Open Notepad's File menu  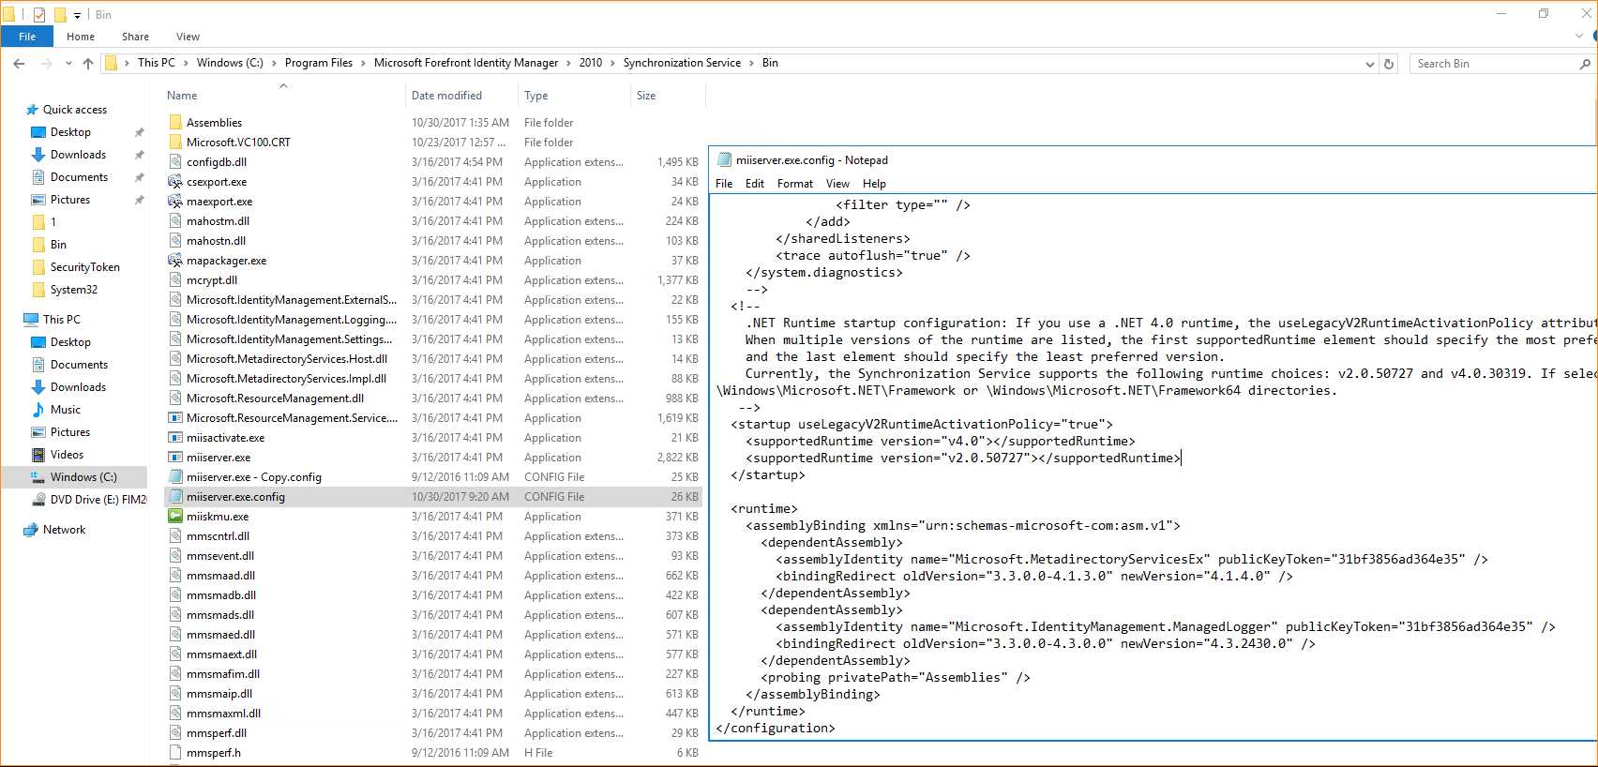[x=724, y=184]
